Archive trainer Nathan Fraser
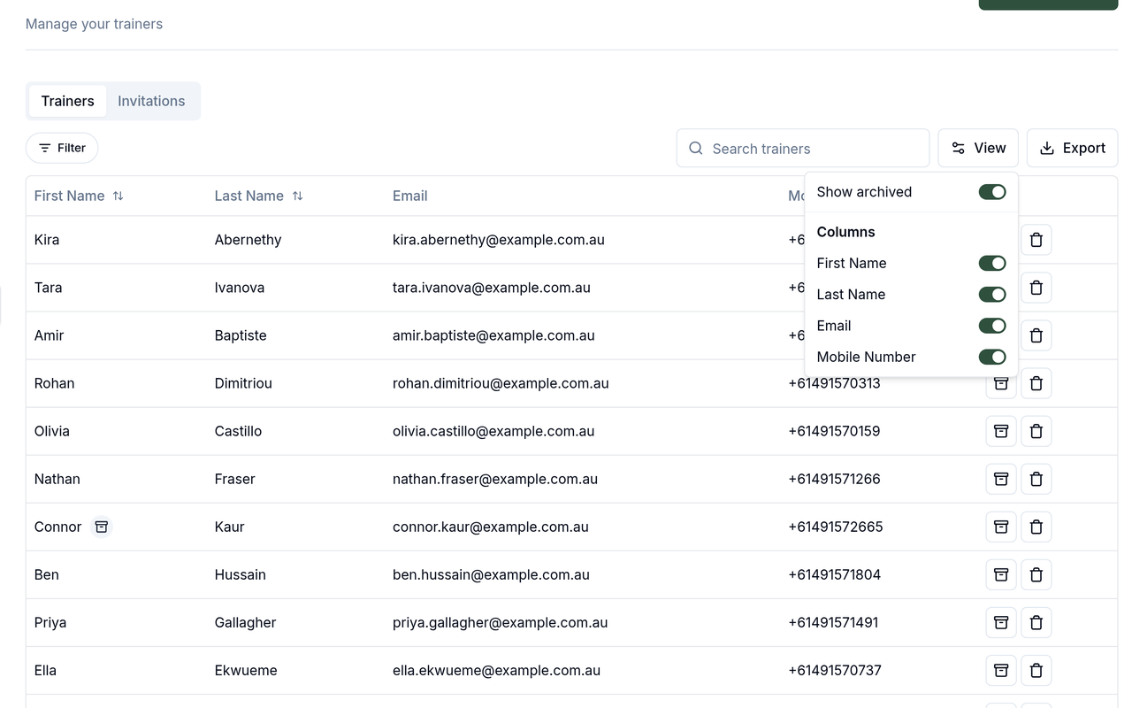Image resolution: width=1132 pixels, height=708 pixels. [x=1001, y=479]
